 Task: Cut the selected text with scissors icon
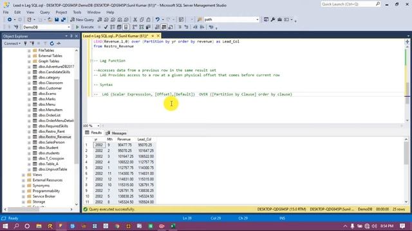135,20
